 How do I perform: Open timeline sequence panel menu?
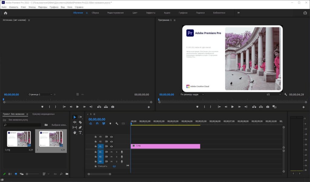point(94,114)
